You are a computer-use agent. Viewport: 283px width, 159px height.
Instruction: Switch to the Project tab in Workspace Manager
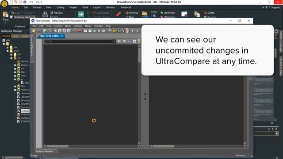point(6,36)
